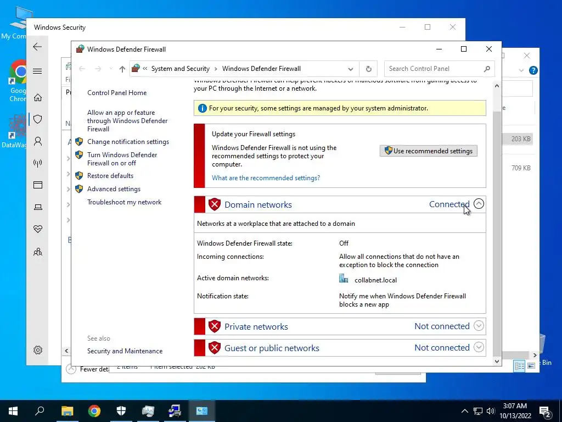Click the Domain networks red shield icon

tap(215, 204)
